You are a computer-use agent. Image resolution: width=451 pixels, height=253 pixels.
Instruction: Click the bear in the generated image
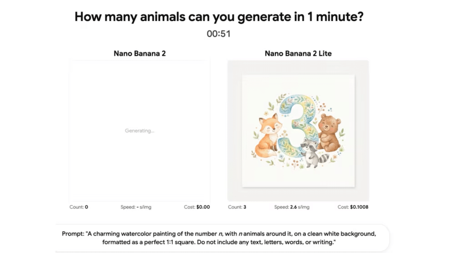pyautogui.click(x=330, y=132)
